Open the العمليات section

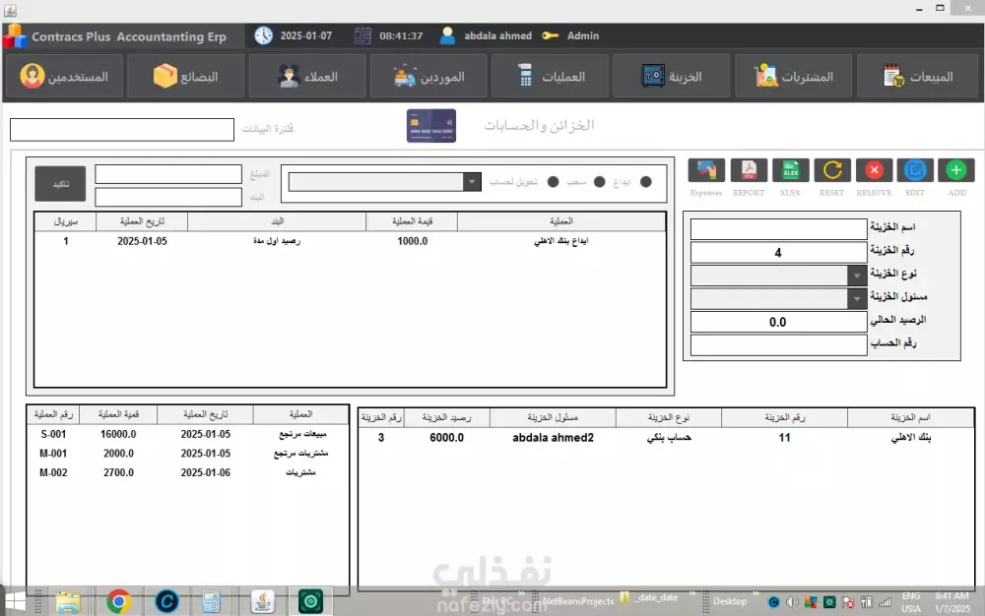[x=550, y=74]
